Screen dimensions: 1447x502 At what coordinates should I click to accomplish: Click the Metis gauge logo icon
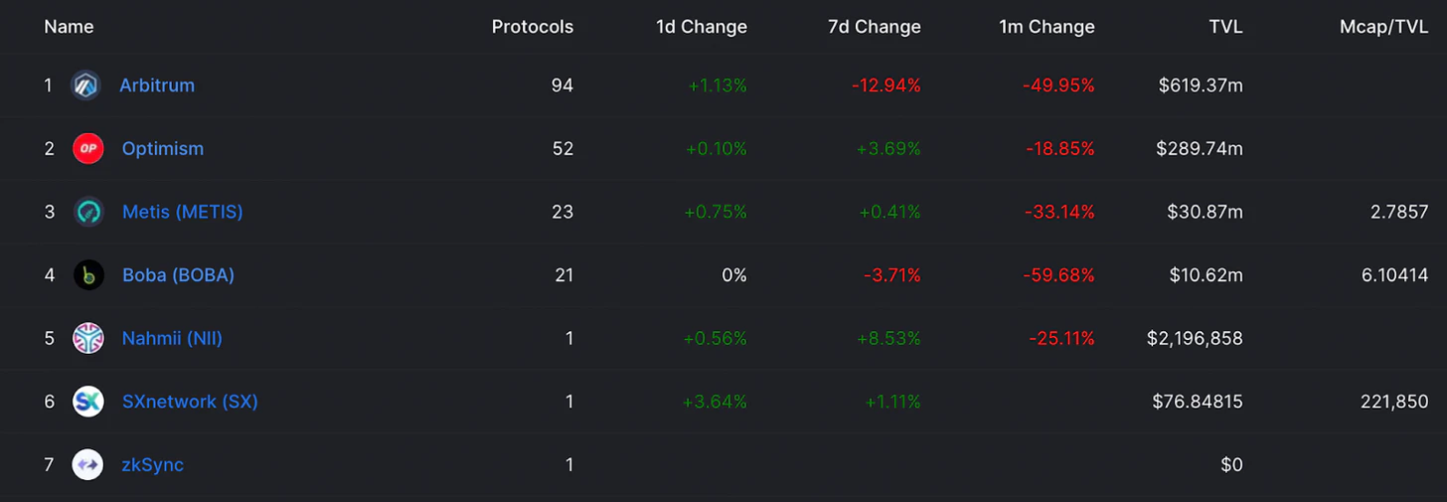(88, 212)
